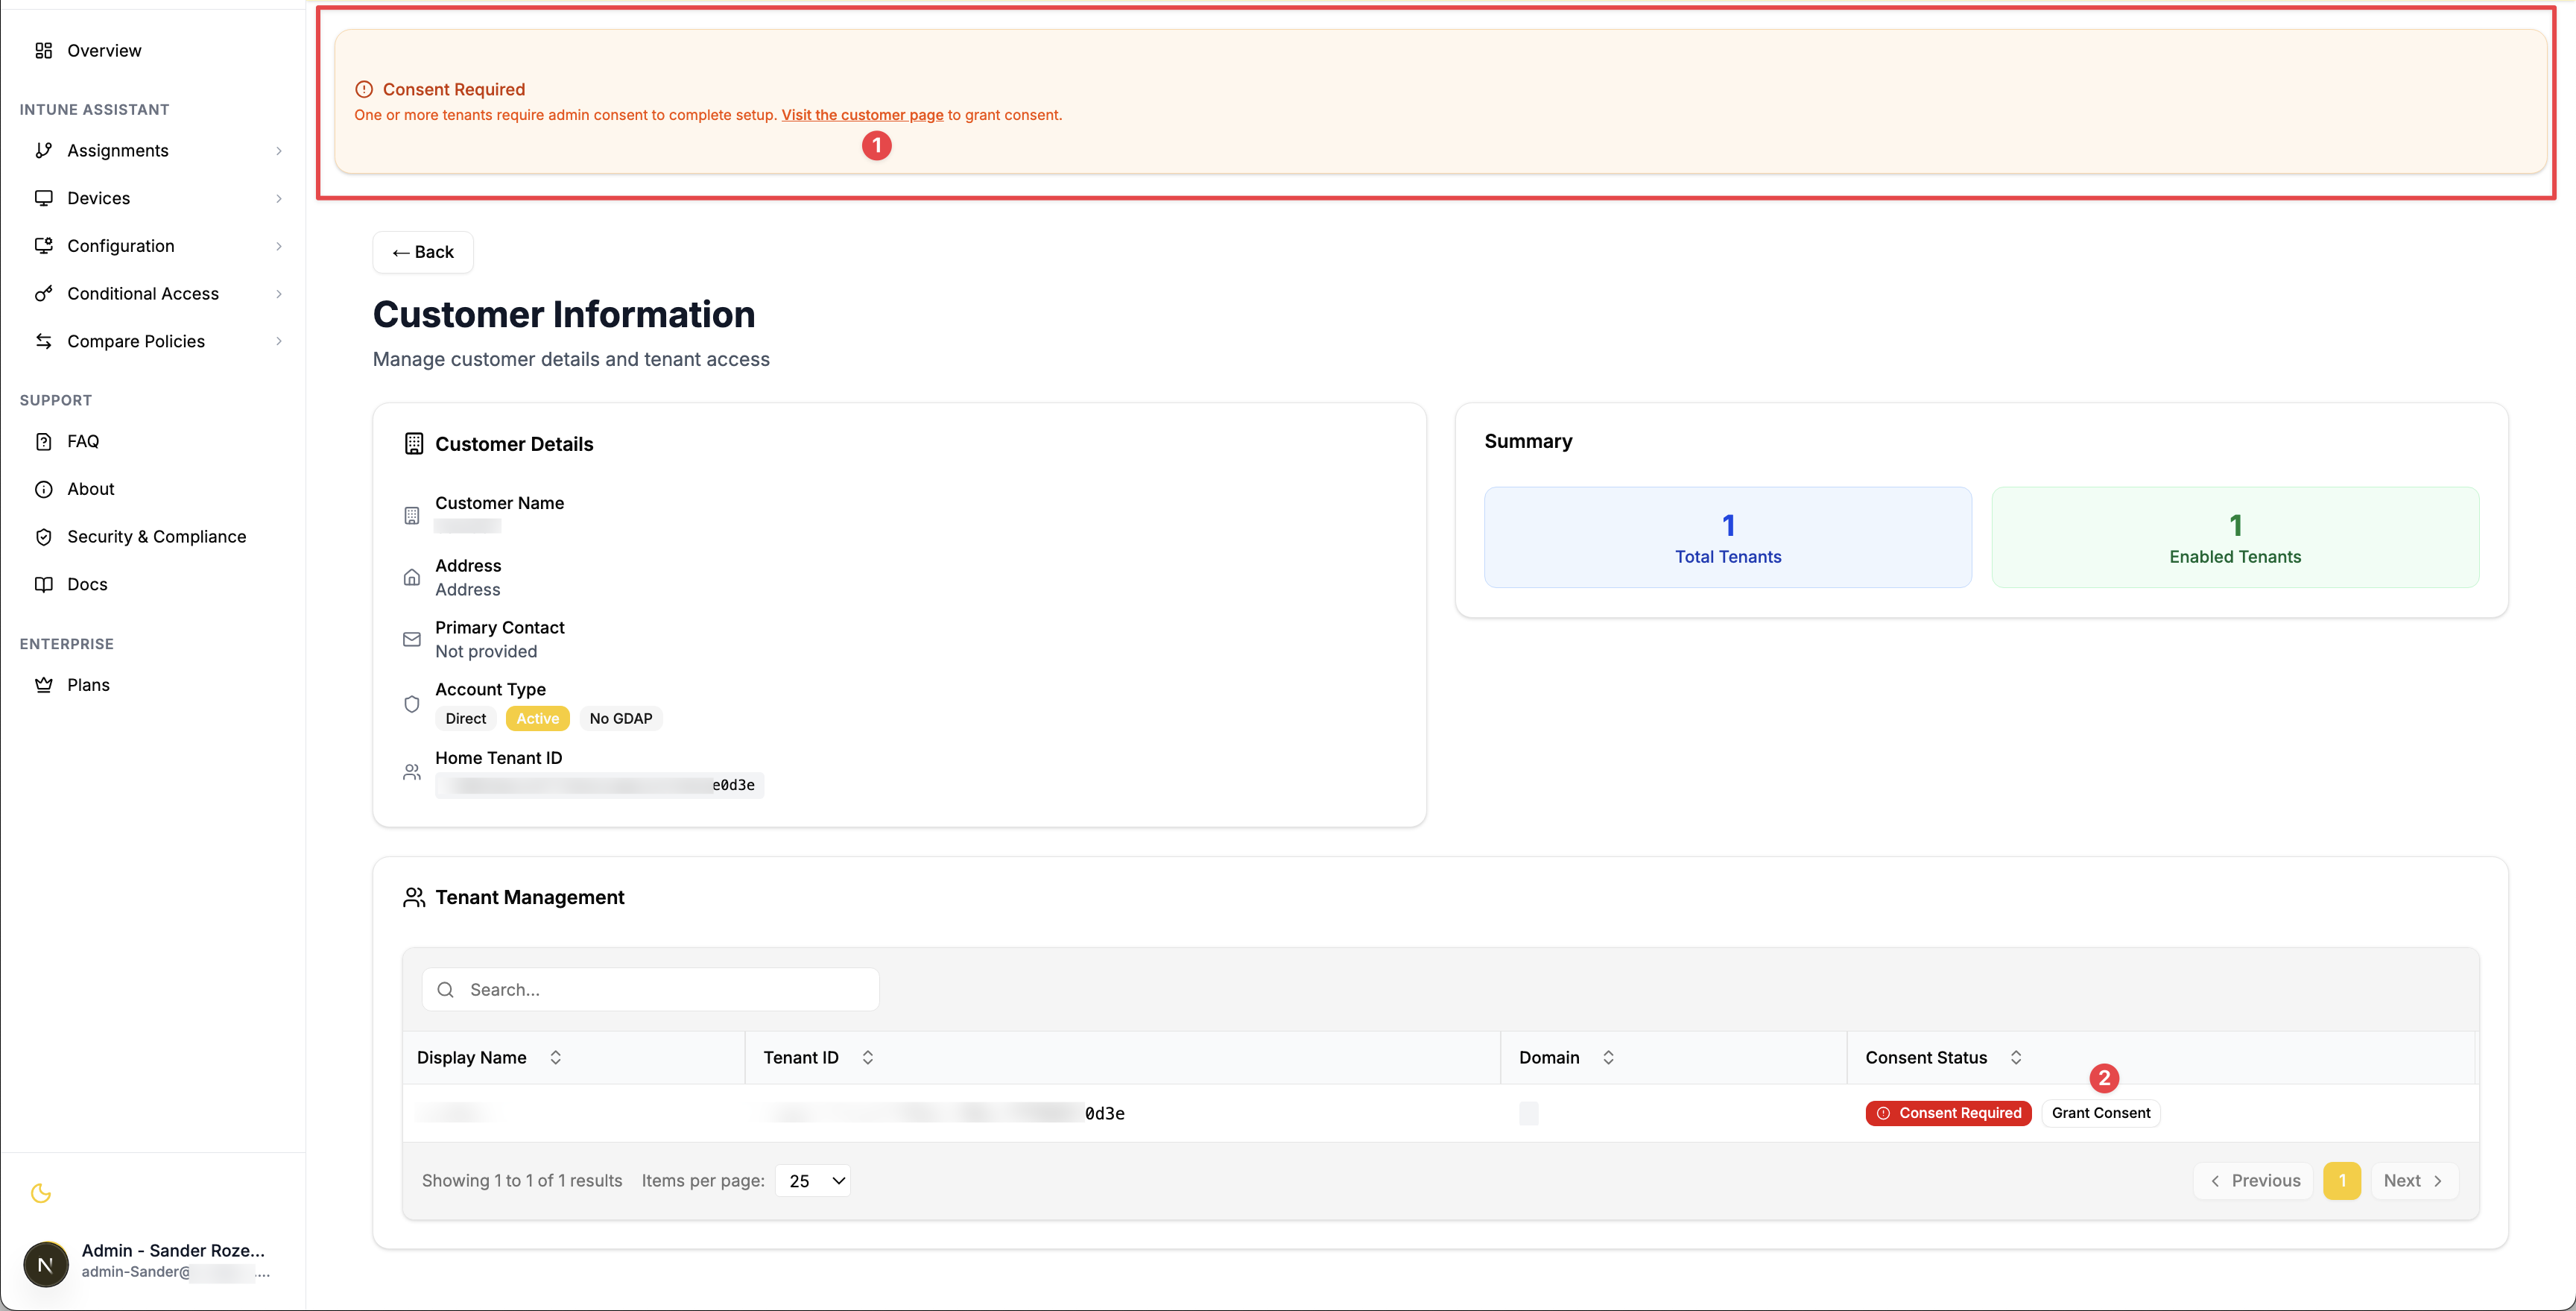Screen dimensions: 2576x1311
Task: Open the Configuration menu item
Action: point(121,246)
